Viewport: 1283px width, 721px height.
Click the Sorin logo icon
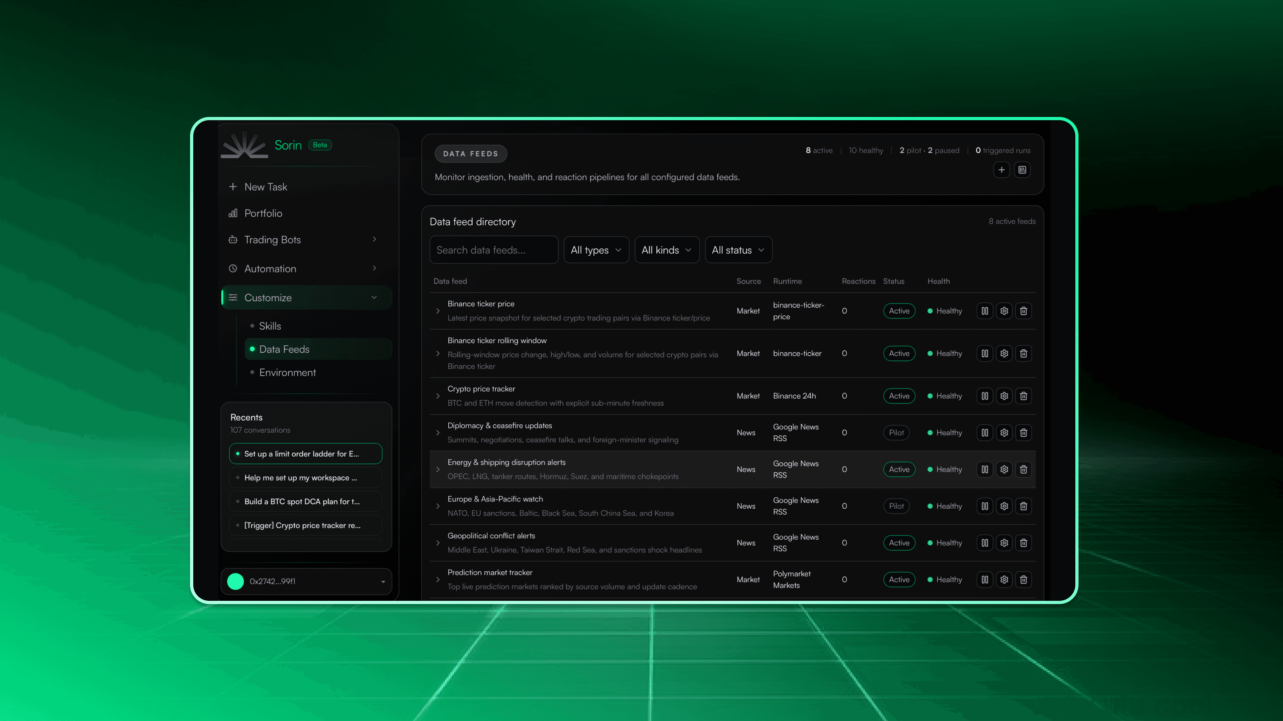[x=244, y=145]
